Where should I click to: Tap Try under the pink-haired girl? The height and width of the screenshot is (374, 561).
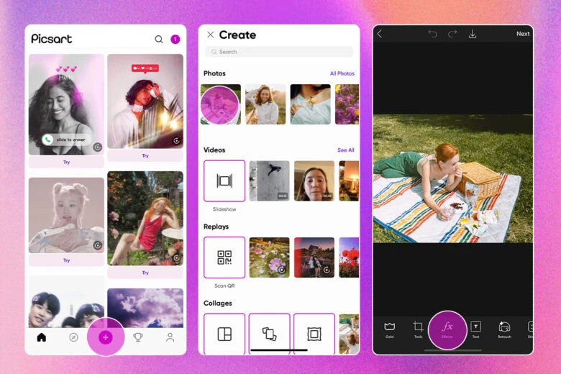(67, 260)
